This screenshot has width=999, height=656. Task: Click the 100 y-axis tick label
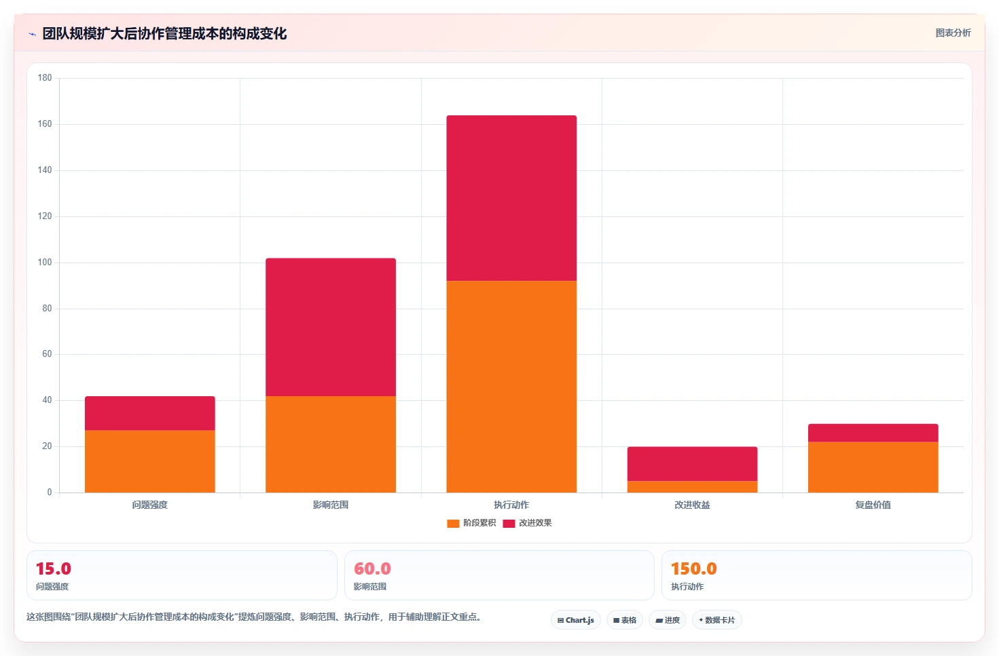[x=45, y=263]
